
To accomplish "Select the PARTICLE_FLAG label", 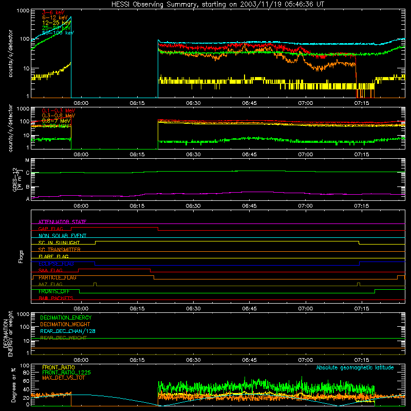I will click(x=58, y=277).
